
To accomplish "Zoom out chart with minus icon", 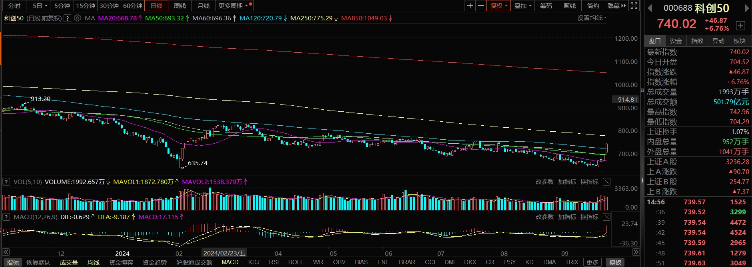I will click(x=481, y=6).
